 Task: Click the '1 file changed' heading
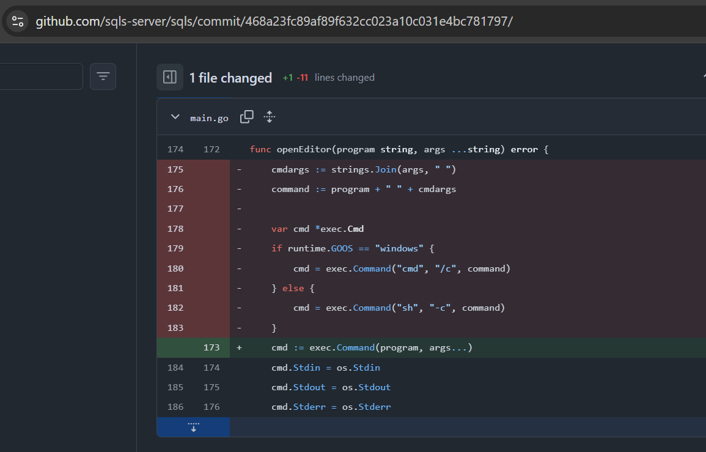coord(230,78)
